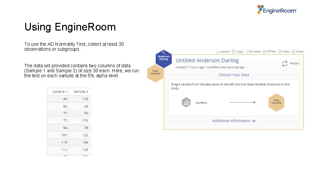The width and height of the screenshot is (319, 179).
Task: Click the Sample 2 cell with value 106
Action: [x=80, y=121]
